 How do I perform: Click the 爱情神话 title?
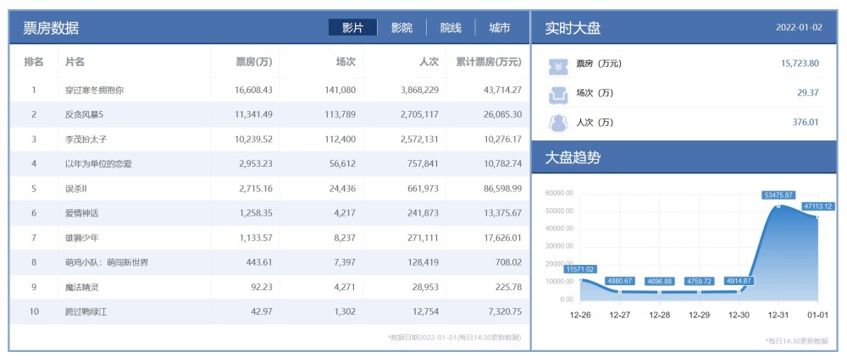(82, 213)
